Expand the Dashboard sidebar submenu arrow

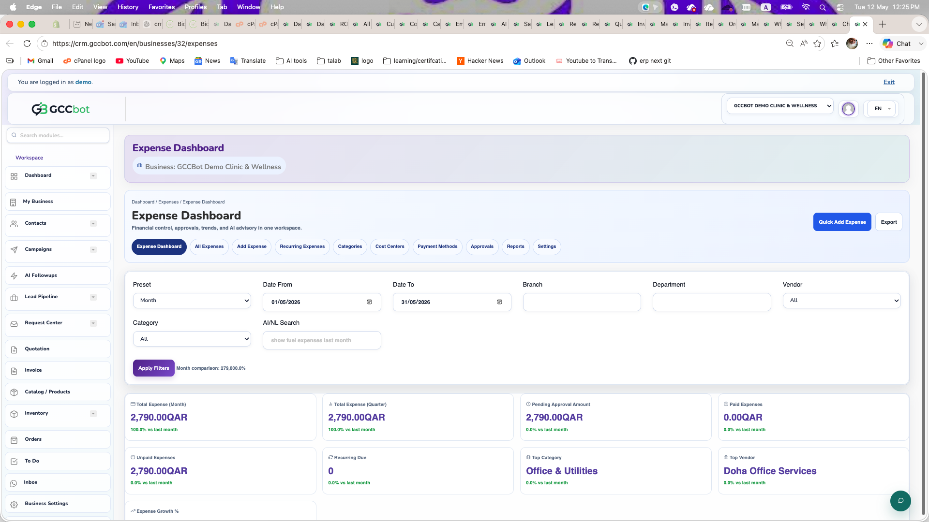coord(93,176)
